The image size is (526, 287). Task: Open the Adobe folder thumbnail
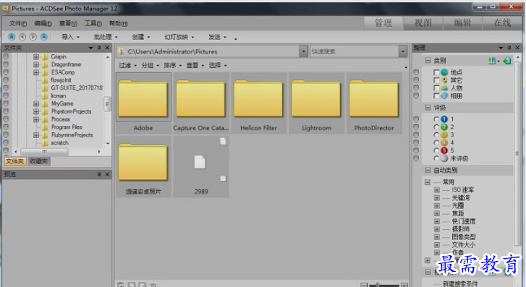tap(143, 103)
